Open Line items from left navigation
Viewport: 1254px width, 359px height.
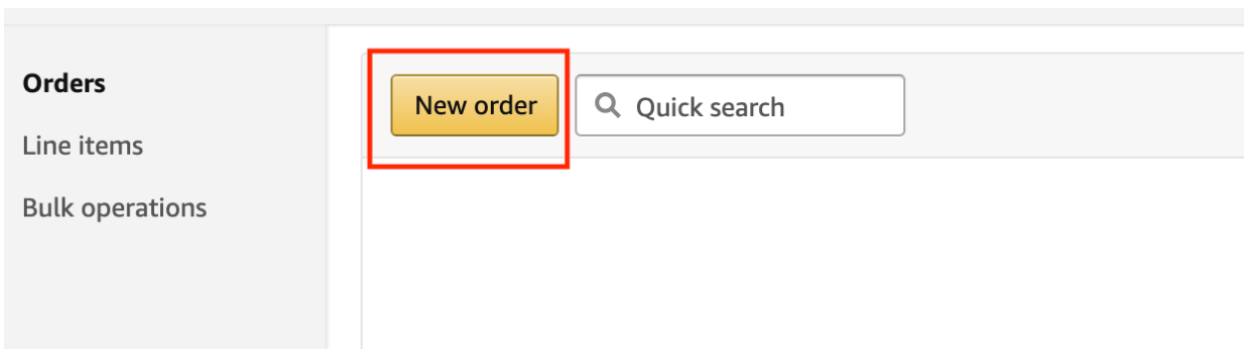point(82,146)
